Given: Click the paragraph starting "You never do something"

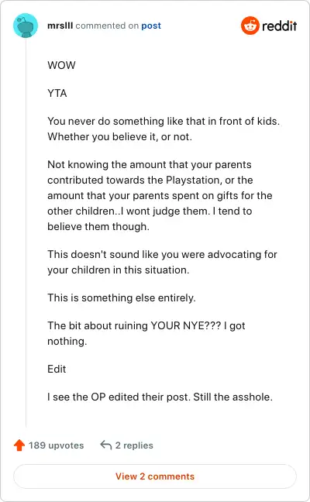Looking at the screenshot, I should click(x=164, y=129).
